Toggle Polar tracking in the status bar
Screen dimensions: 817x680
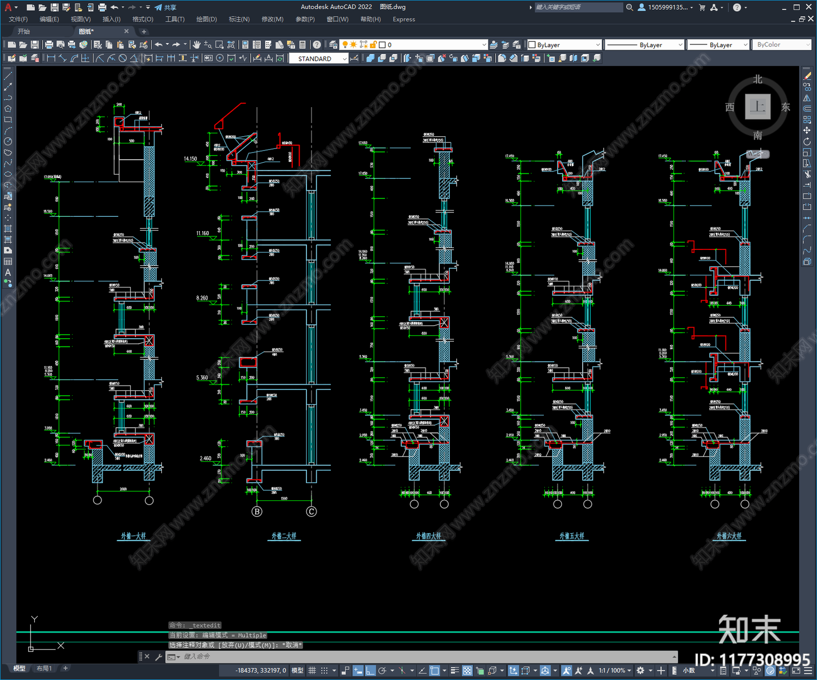[382, 670]
